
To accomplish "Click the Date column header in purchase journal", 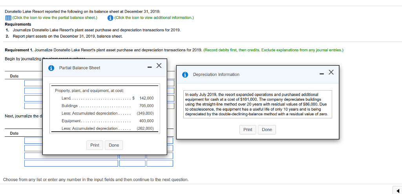I will (x=14, y=76).
